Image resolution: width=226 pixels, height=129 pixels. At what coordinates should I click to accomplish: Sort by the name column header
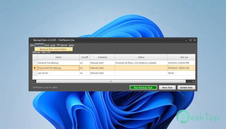point(58,57)
